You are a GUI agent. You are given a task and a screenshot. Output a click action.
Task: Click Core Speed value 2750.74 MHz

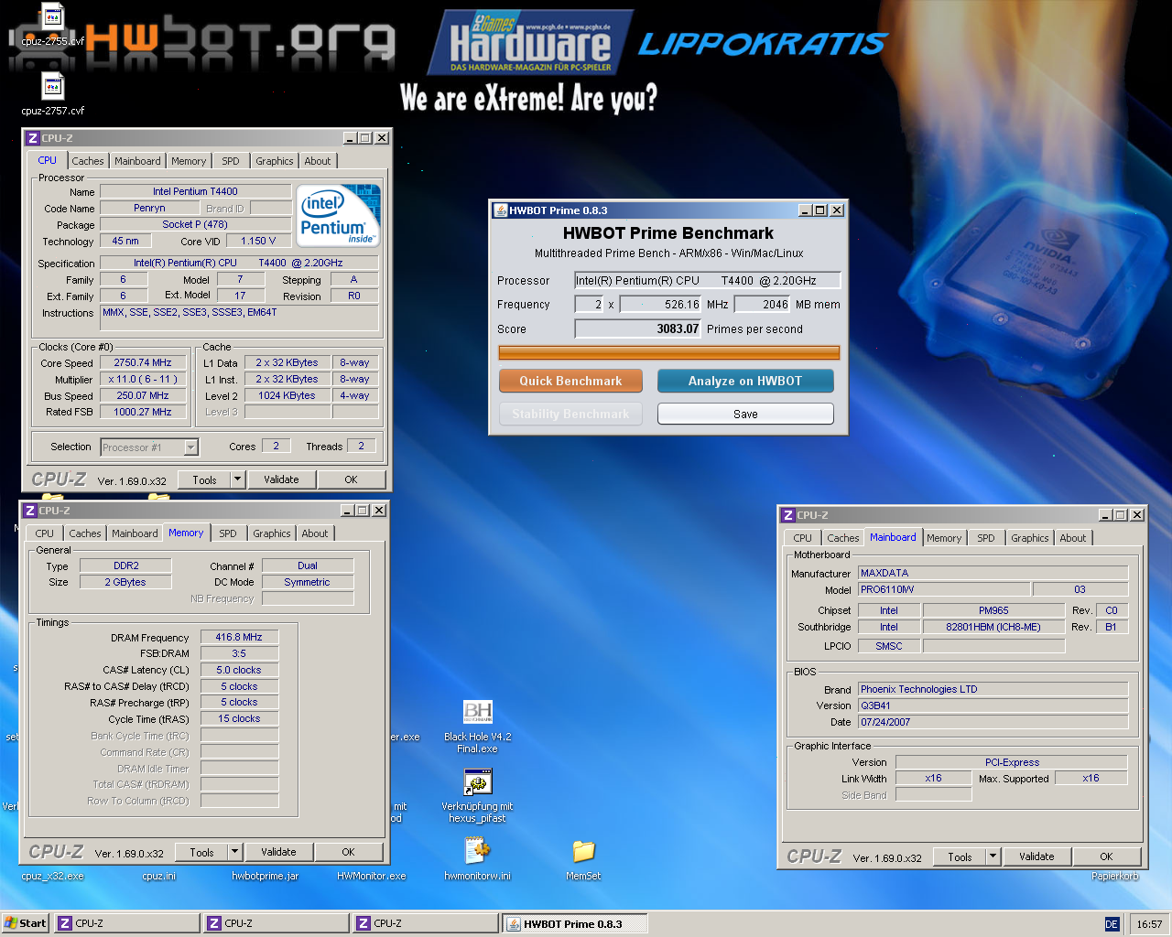tap(143, 362)
